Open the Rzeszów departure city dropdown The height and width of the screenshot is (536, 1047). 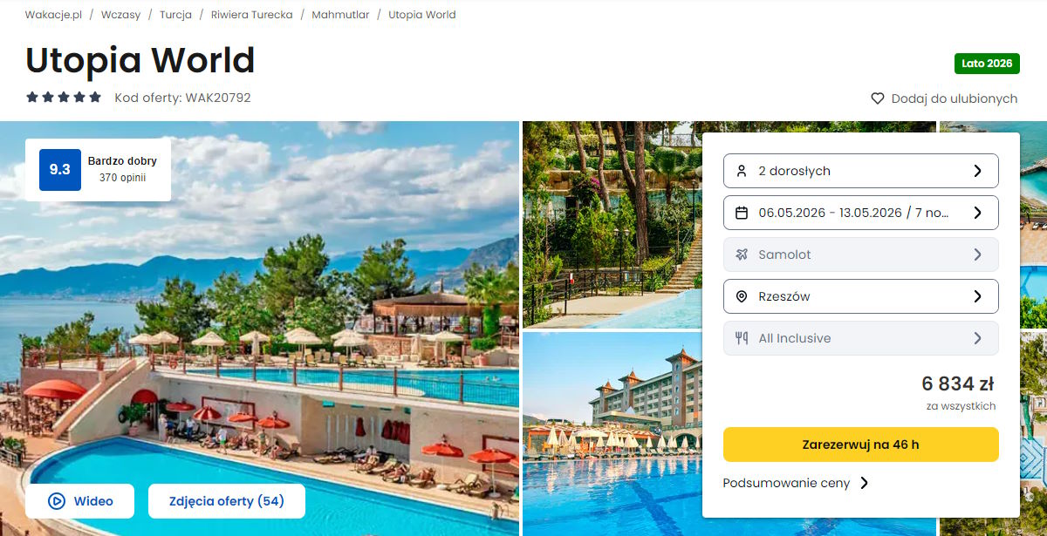coord(860,296)
